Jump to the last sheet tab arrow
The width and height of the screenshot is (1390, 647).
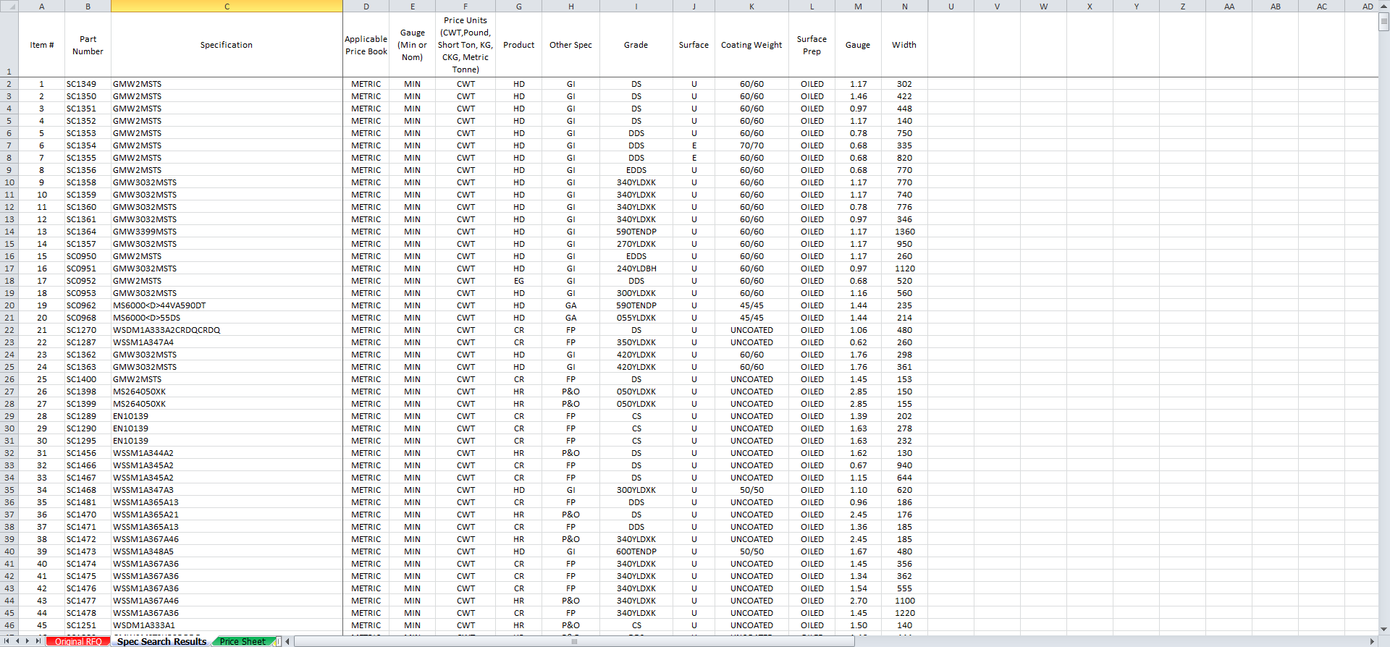[x=38, y=641]
